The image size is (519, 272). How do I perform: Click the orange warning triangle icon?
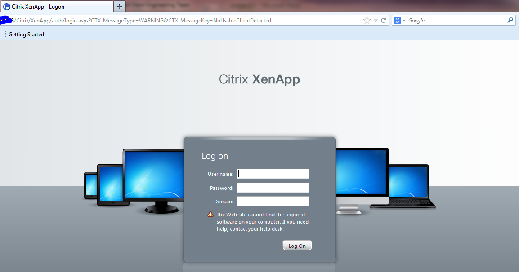pos(210,214)
